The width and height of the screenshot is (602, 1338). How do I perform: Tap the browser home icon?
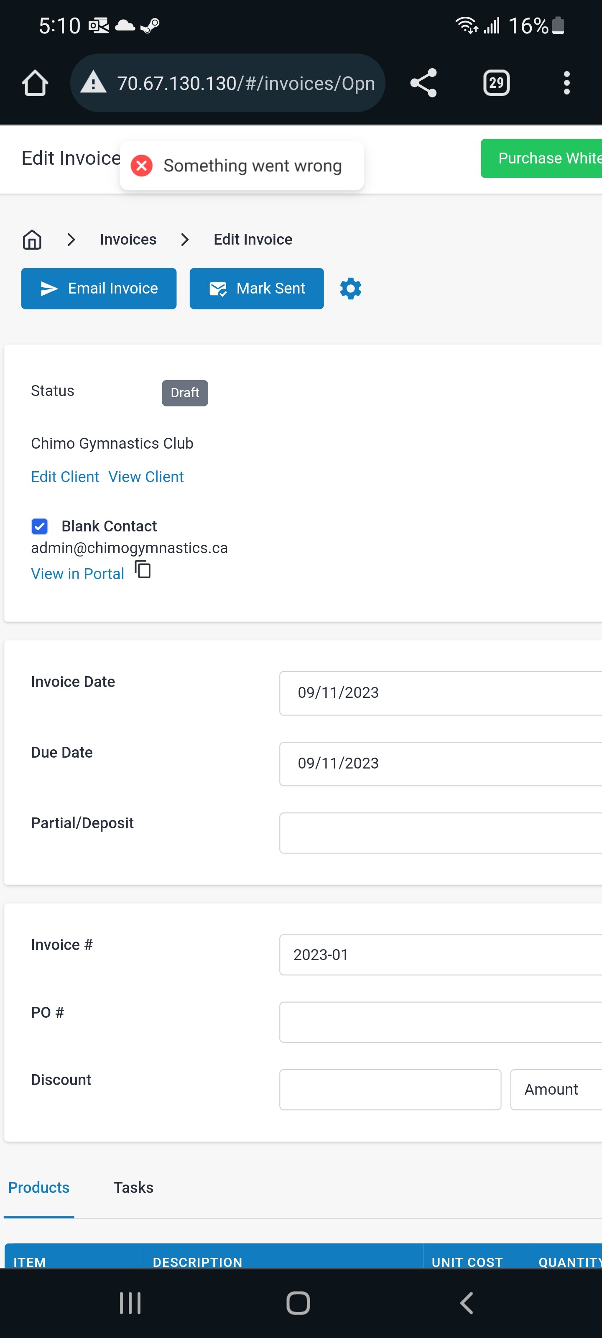[x=35, y=83]
